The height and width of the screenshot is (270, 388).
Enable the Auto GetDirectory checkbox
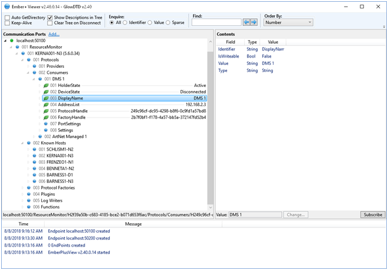[x=7, y=17]
